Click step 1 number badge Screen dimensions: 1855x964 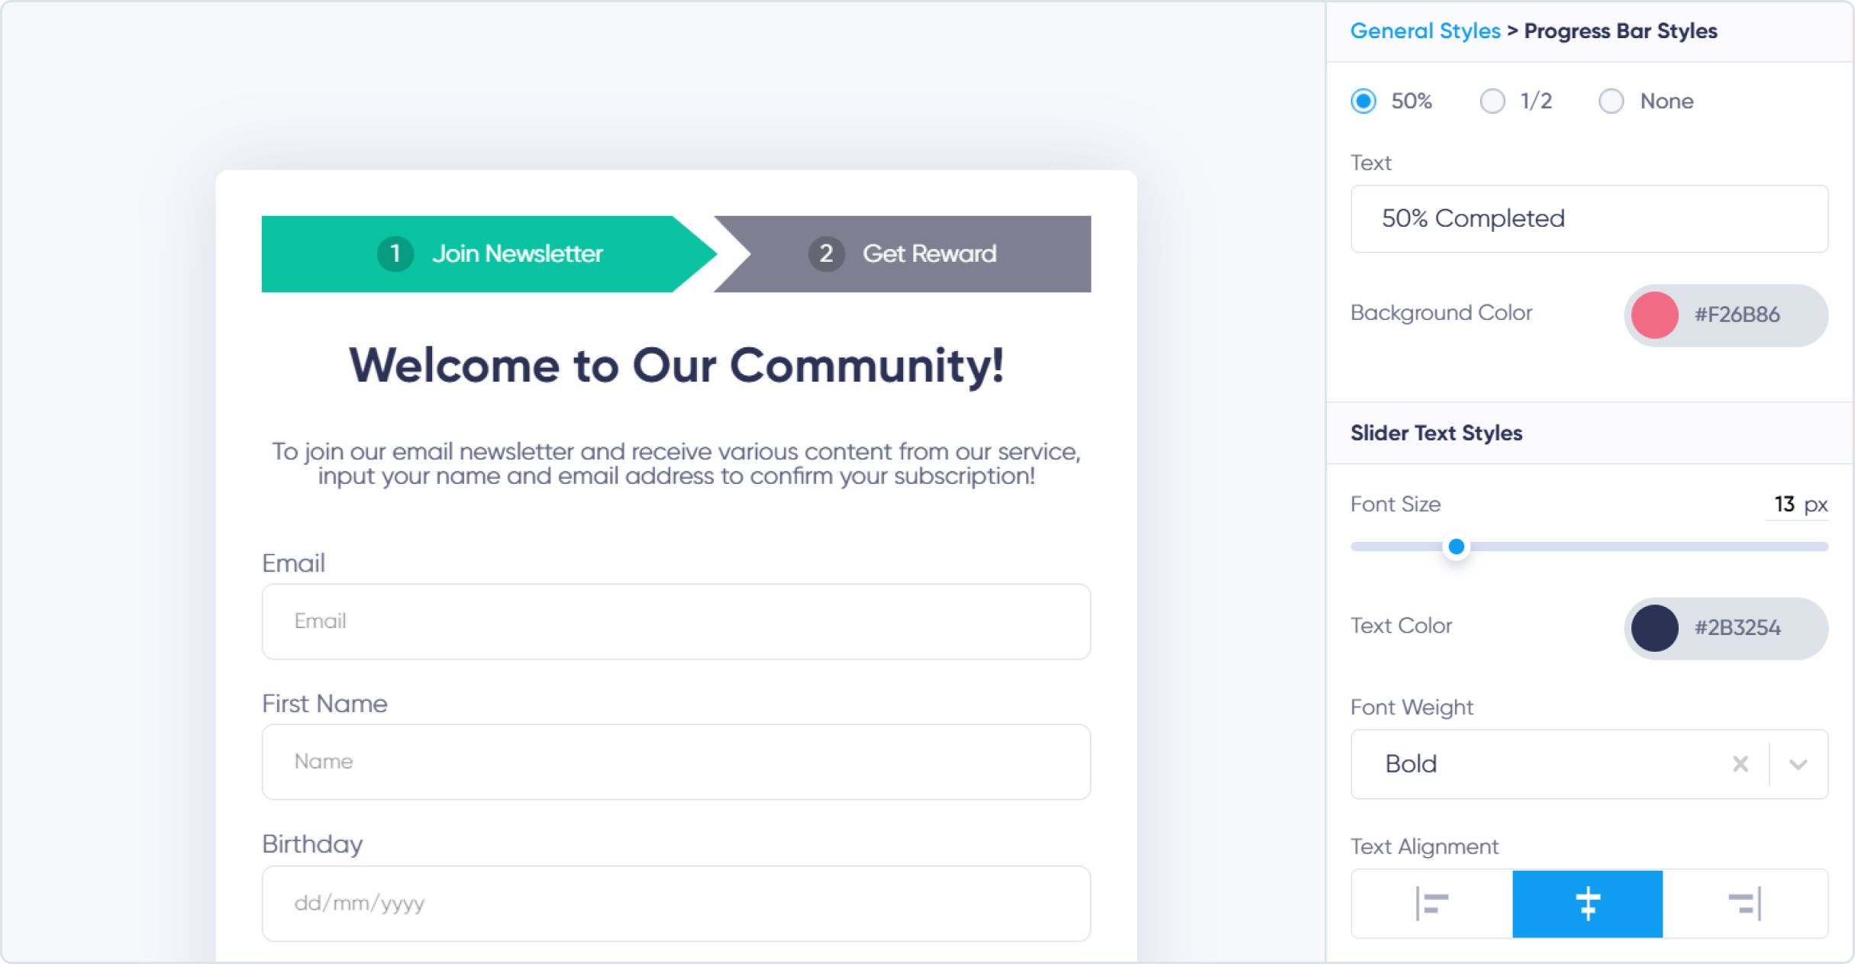click(x=395, y=253)
